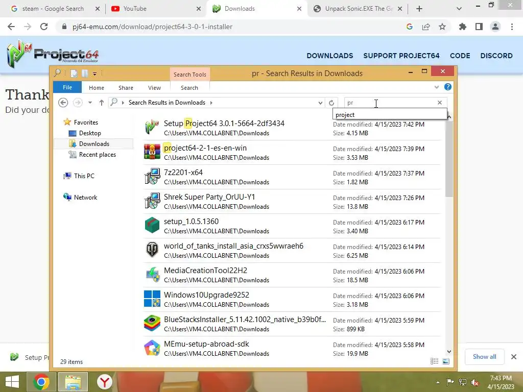
Task: Open Chrome side panel icon
Action: tap(479, 27)
